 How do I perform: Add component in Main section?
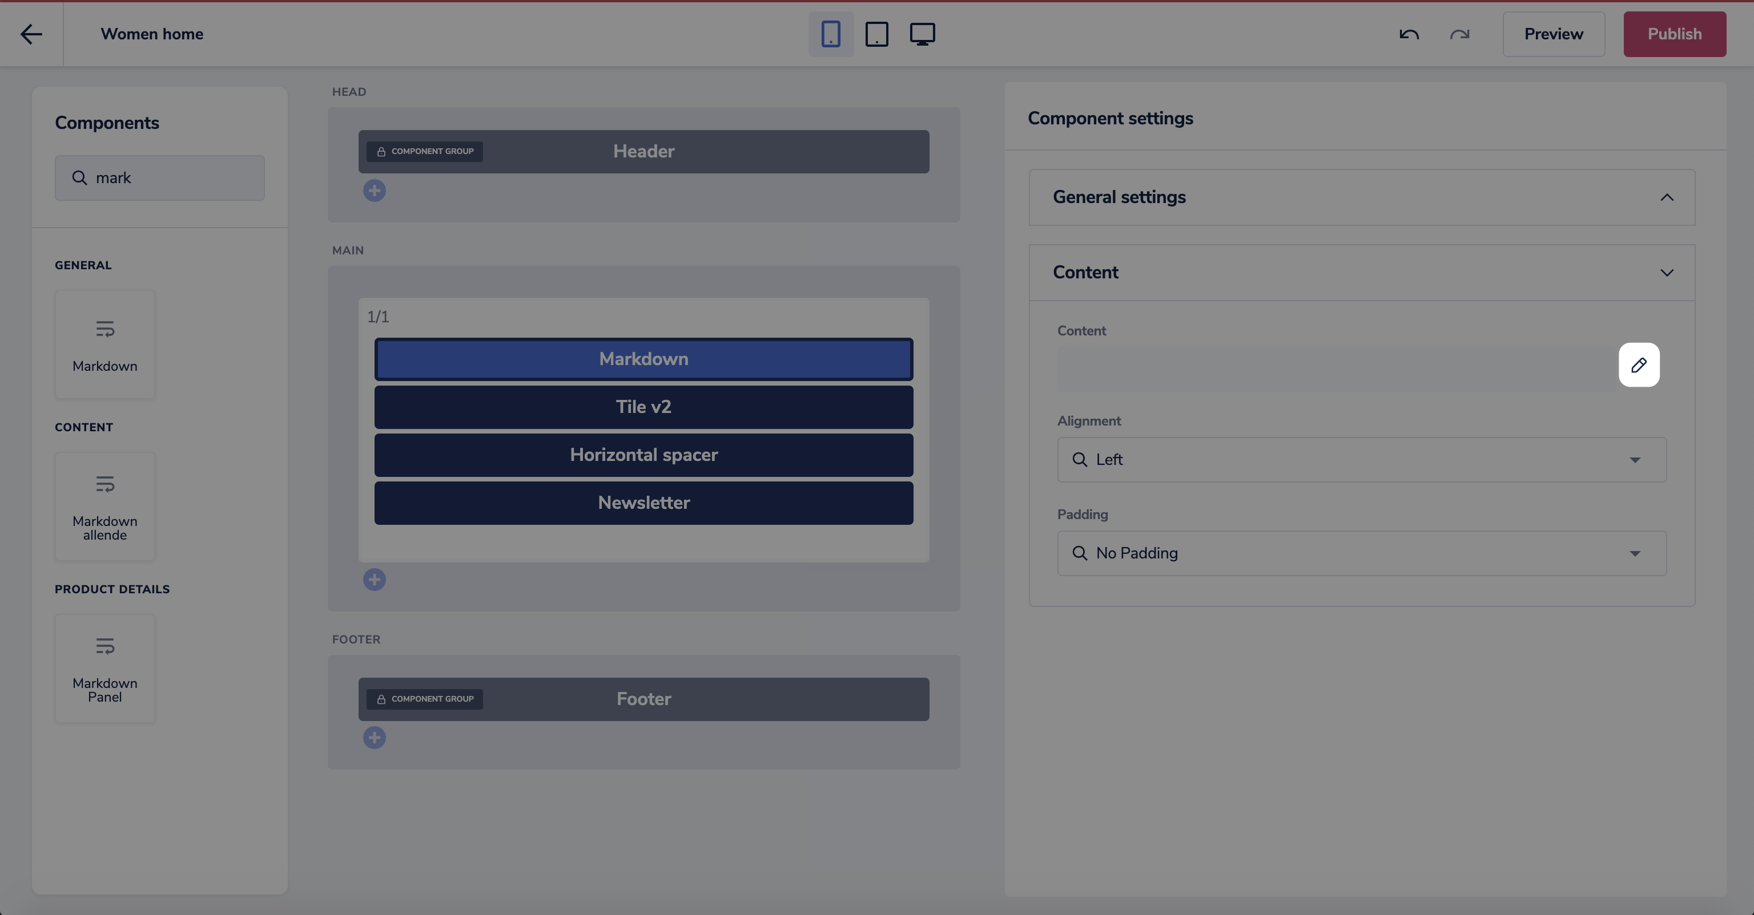pyautogui.click(x=374, y=580)
